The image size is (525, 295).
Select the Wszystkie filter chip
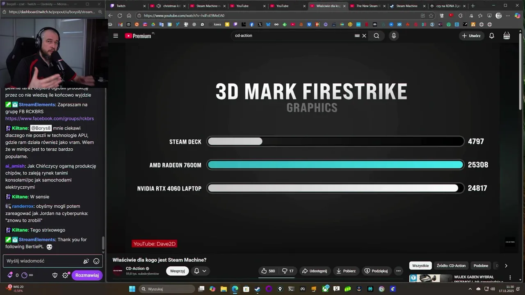pyautogui.click(x=420, y=265)
